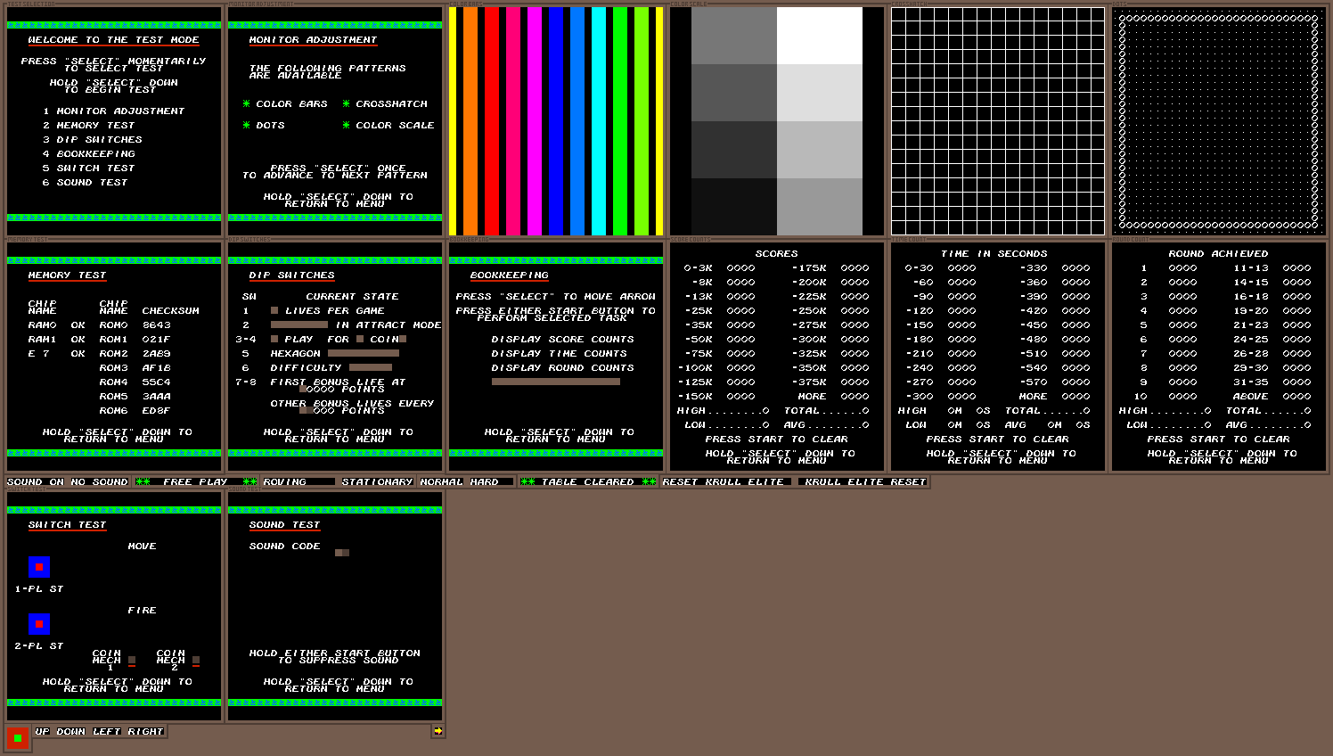Click the yellow arrow sprite
The image size is (1333, 756).
coord(438,731)
